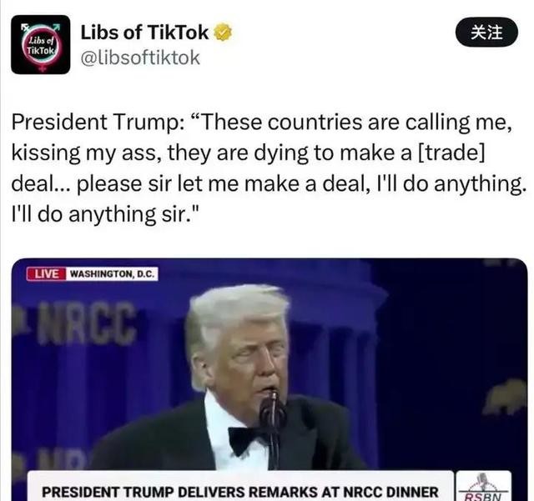Click the Libs of TikTok display name
Image resolution: width=534 pixels, height=501 pixels.
[x=144, y=33]
